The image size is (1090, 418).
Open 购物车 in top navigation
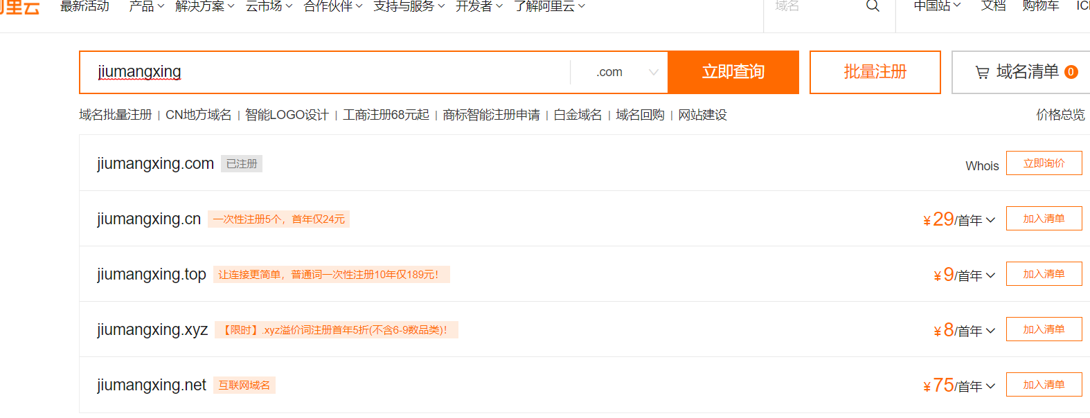coord(1041,6)
